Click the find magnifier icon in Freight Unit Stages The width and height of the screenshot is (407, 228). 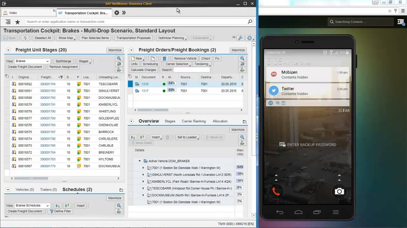point(119,59)
